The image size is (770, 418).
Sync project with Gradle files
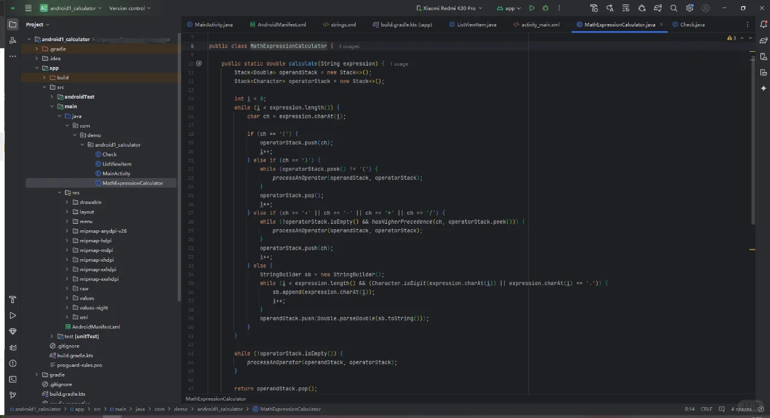click(658, 8)
